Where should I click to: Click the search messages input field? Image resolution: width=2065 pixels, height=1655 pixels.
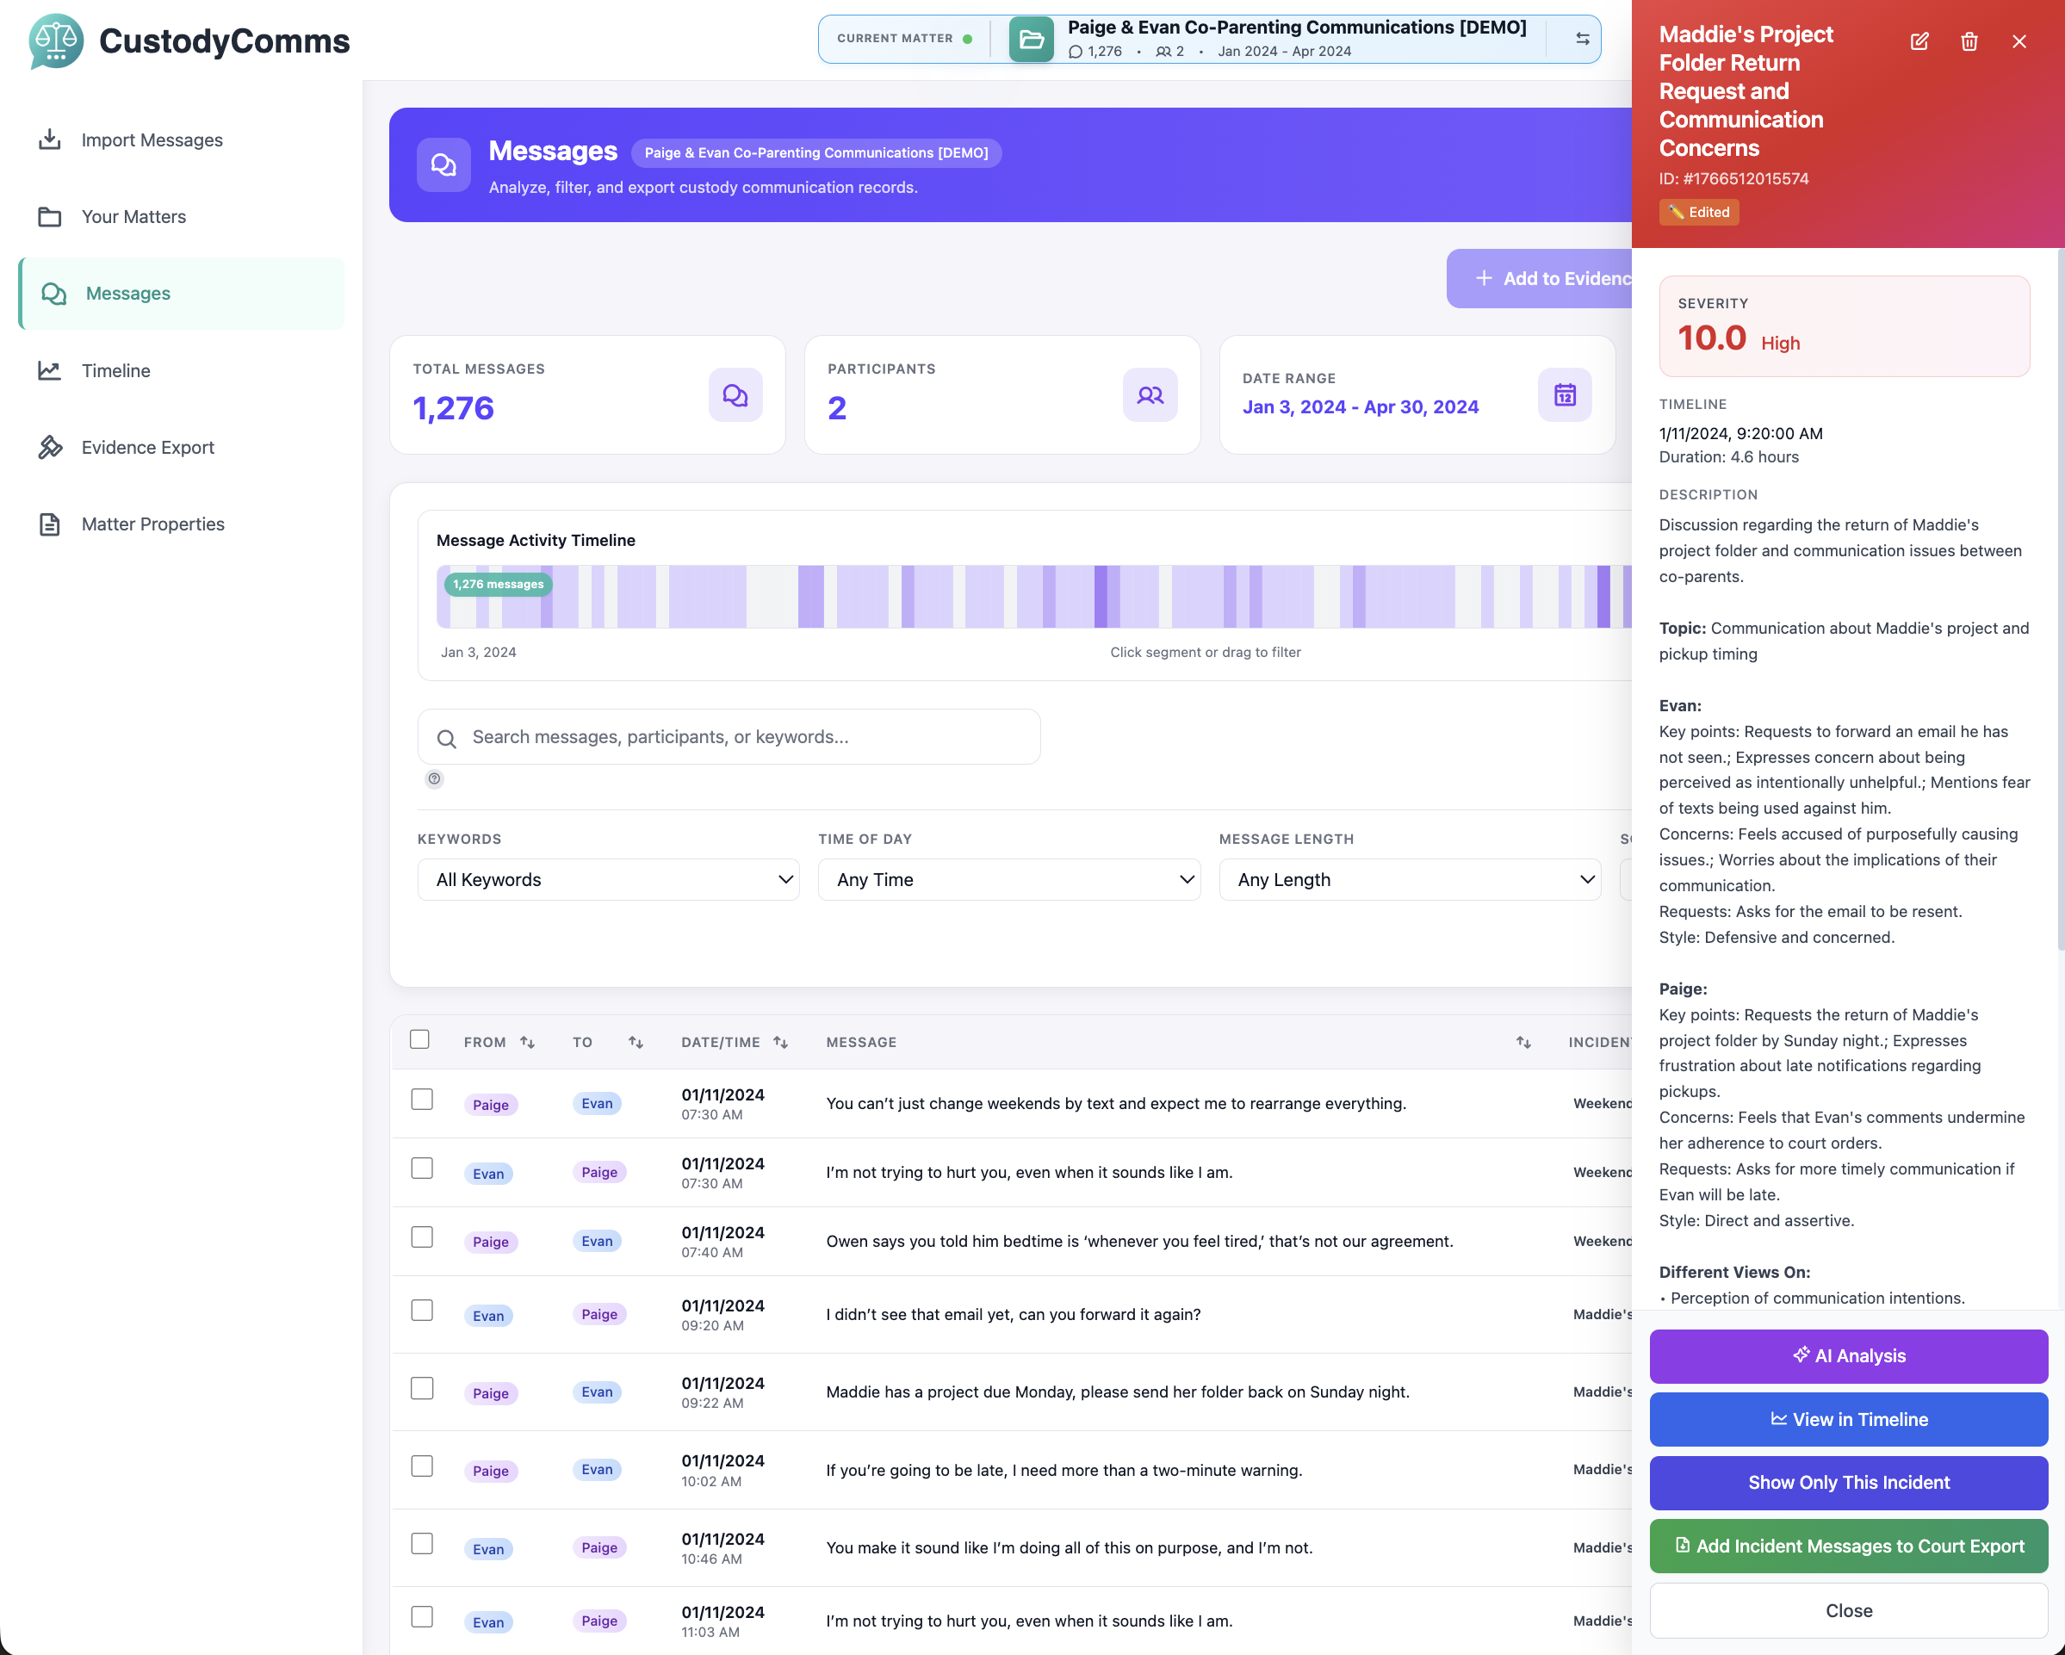(x=729, y=736)
